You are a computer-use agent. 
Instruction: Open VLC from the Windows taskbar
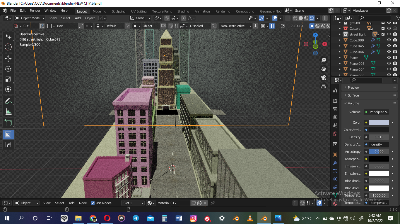(x=250, y=218)
